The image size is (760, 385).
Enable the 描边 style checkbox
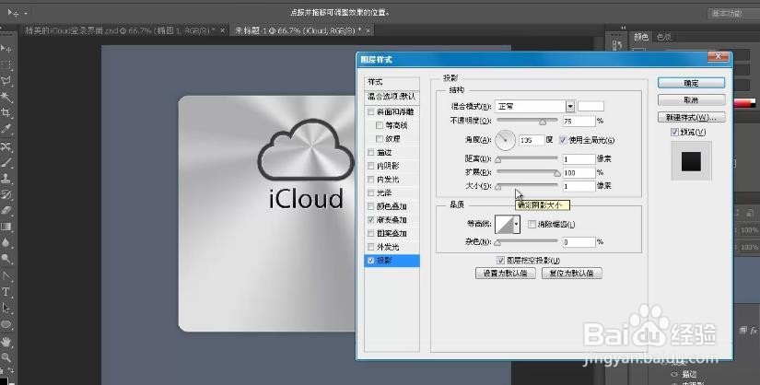pos(371,153)
